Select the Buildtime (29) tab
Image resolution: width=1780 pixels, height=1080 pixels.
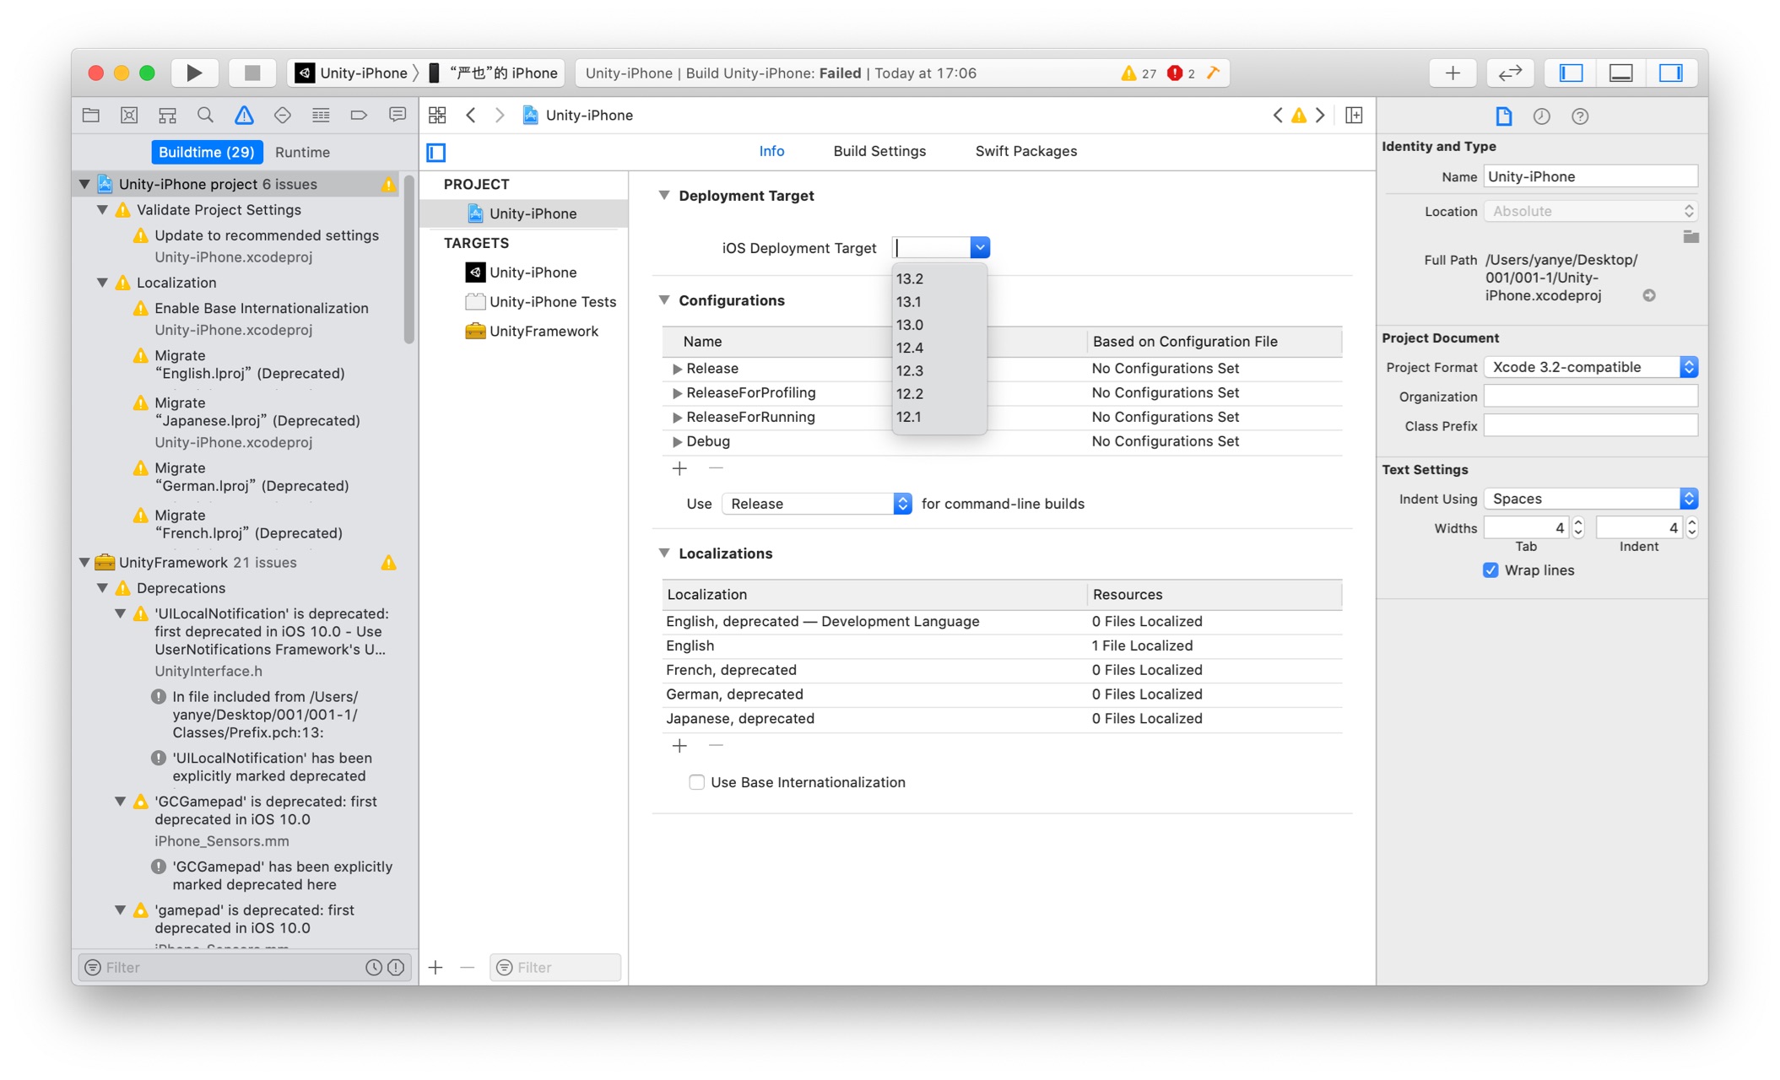tap(207, 153)
